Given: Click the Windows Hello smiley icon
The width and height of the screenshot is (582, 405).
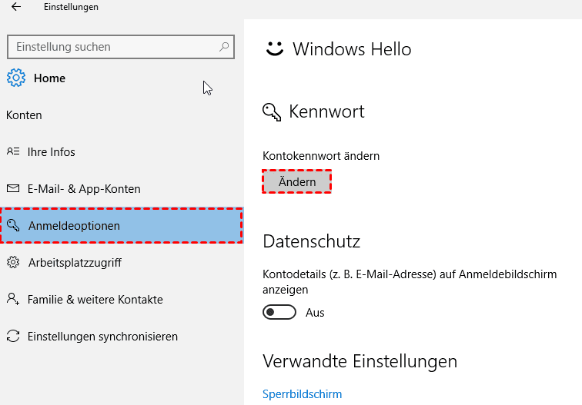Looking at the screenshot, I should (274, 49).
